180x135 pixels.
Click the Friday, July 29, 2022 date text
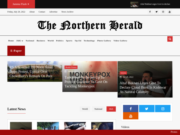tap(16, 12)
